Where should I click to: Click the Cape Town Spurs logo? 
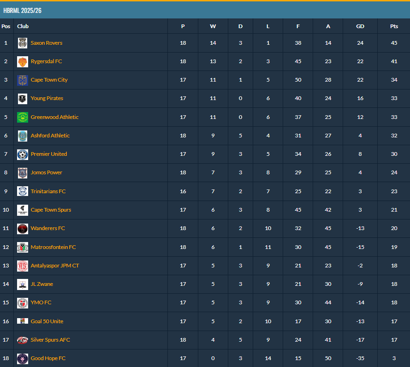pyautogui.click(x=22, y=210)
